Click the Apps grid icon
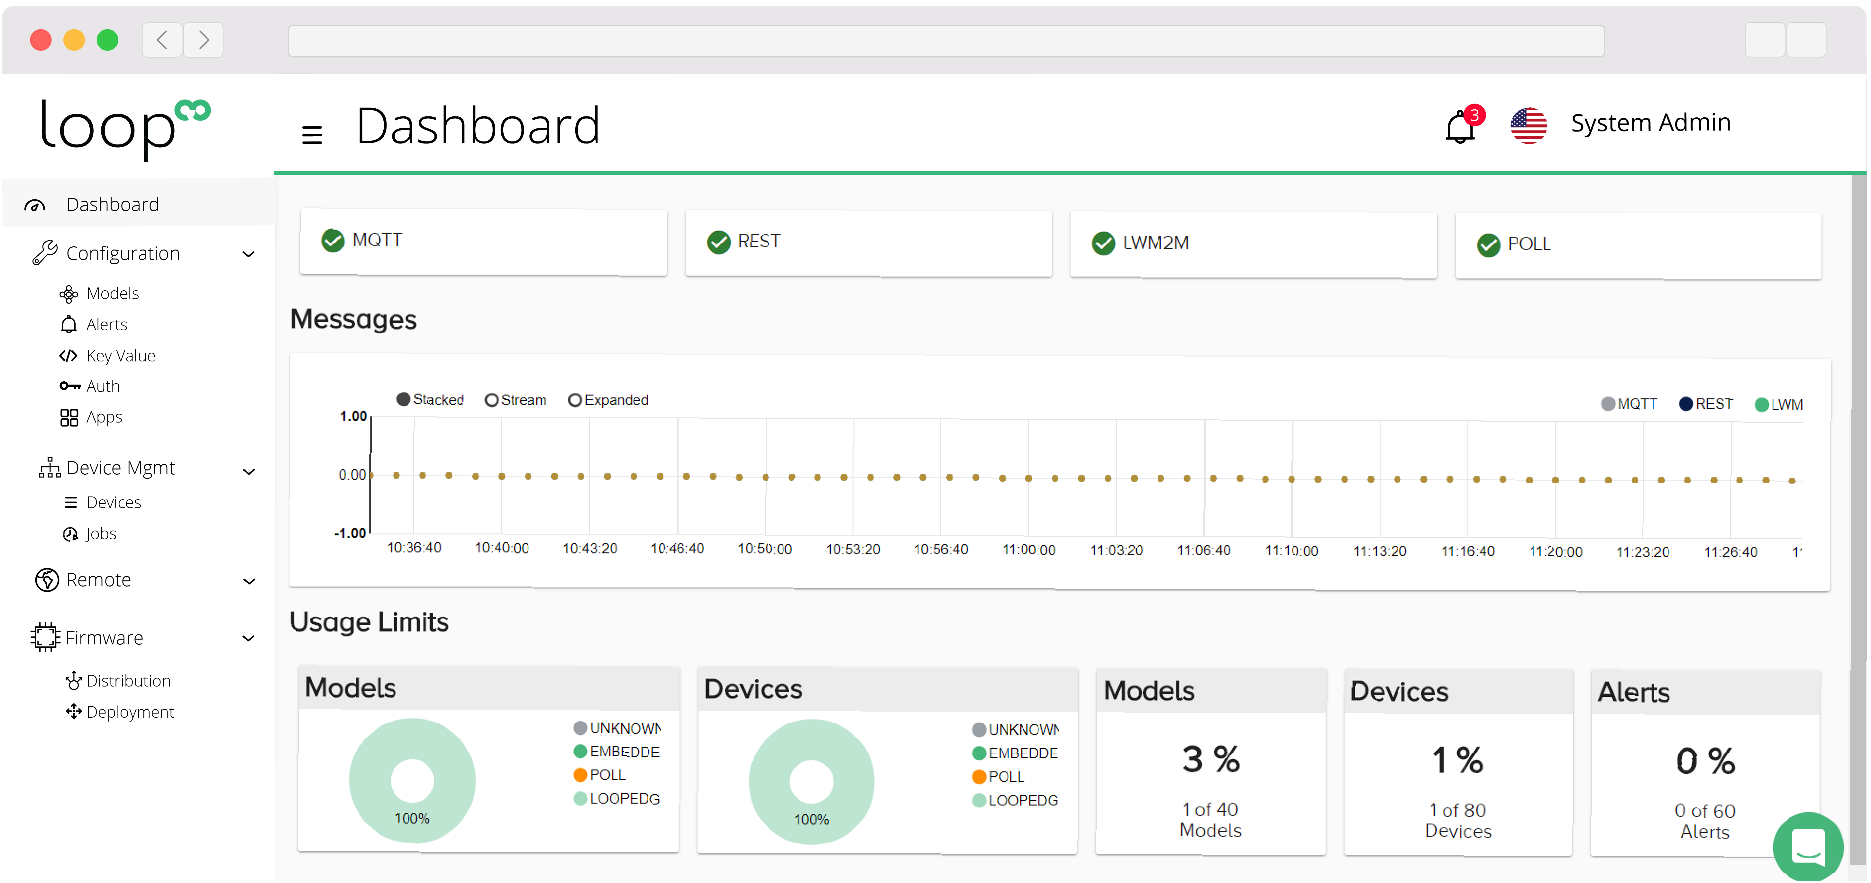This screenshot has width=1871, height=883. (x=69, y=417)
